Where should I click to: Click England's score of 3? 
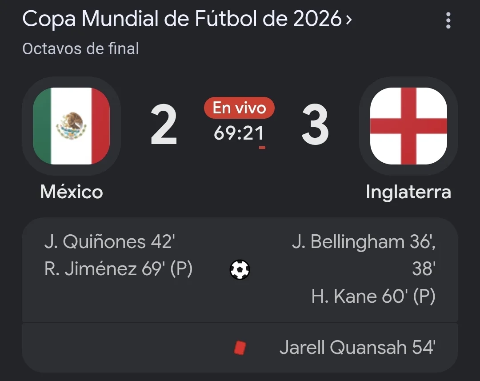[x=315, y=124]
